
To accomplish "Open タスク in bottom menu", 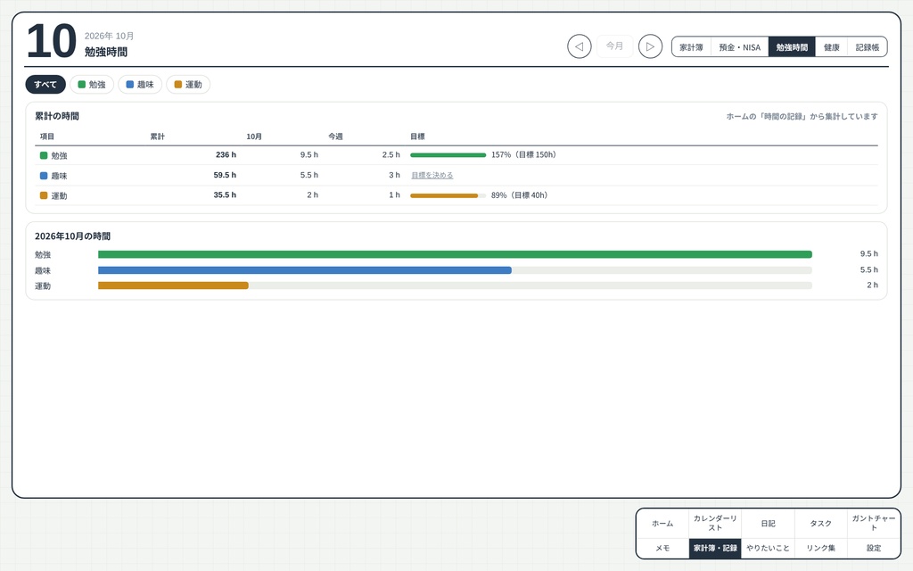I will 821,523.
